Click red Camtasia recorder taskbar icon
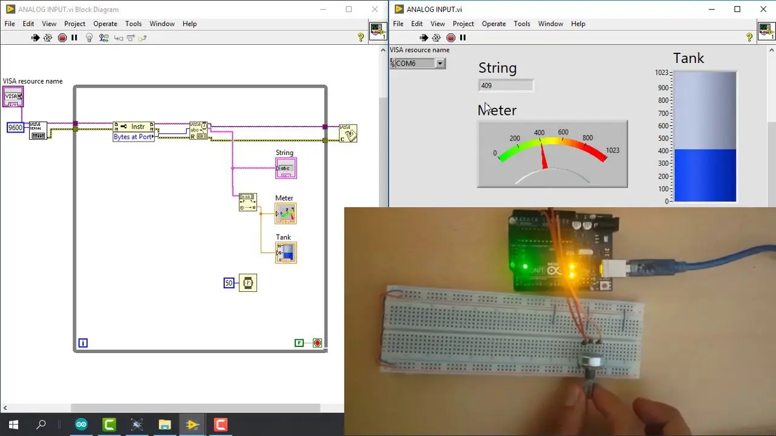This screenshot has width=776, height=436. coord(221,424)
